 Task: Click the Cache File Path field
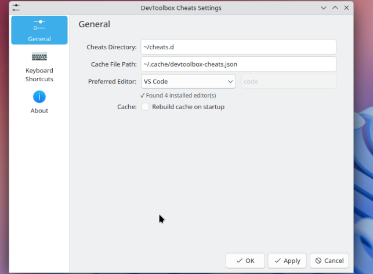pos(238,64)
